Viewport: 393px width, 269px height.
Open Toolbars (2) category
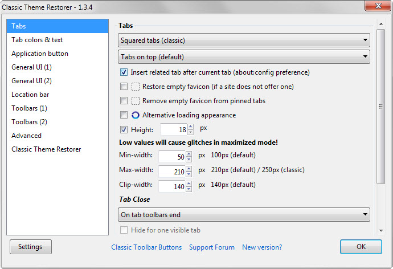point(58,122)
